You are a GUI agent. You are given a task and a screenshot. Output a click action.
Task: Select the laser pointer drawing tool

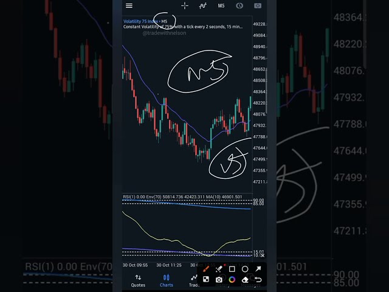[x=219, y=269]
